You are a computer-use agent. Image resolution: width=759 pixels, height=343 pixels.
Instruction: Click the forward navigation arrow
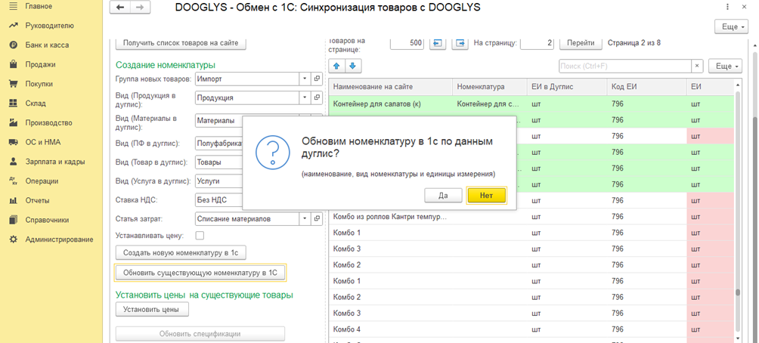[140, 8]
